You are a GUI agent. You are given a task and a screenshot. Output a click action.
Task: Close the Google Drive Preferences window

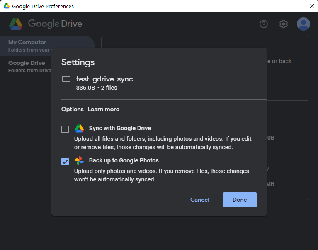pos(312,6)
